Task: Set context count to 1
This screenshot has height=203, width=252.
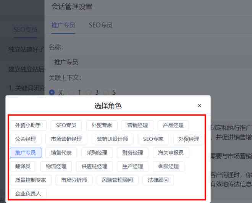Action: click(72, 92)
